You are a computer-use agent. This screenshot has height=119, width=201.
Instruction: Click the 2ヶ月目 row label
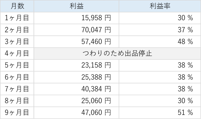(x=17, y=30)
